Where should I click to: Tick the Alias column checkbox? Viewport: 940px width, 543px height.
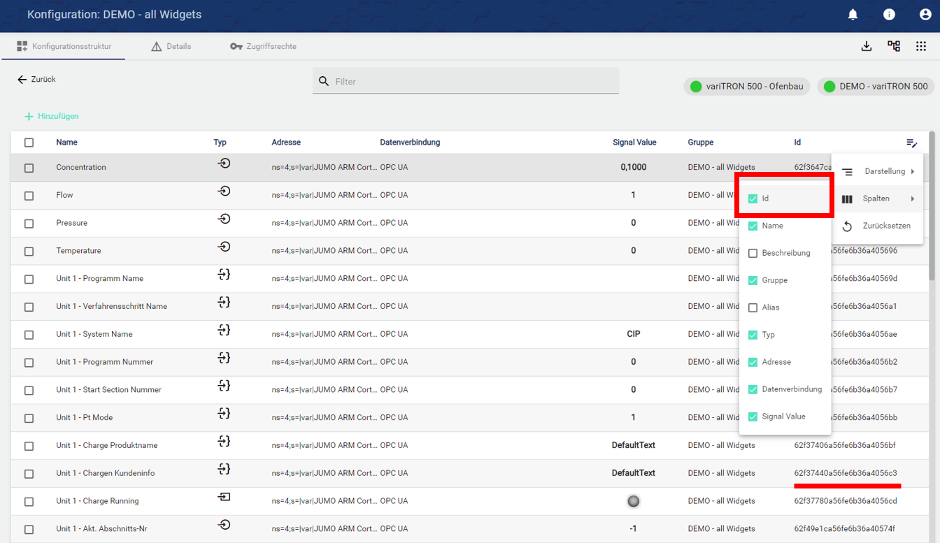pos(753,308)
